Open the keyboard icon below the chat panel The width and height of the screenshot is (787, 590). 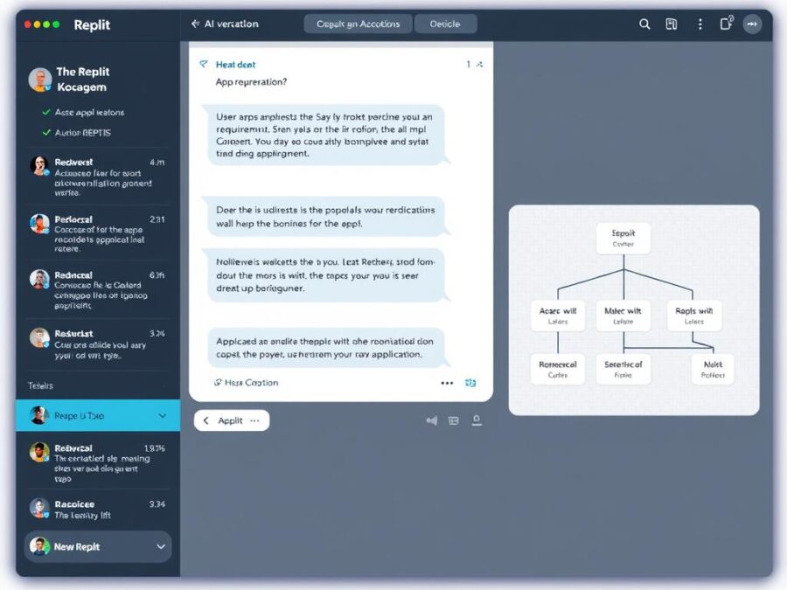point(453,420)
